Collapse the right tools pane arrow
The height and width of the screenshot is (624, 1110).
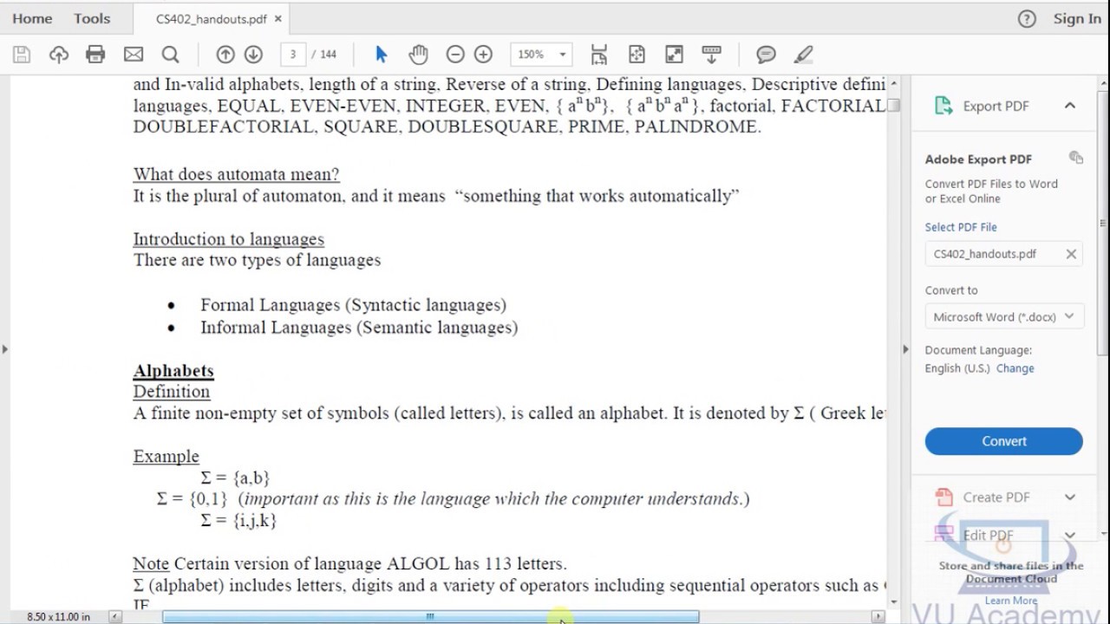point(905,349)
